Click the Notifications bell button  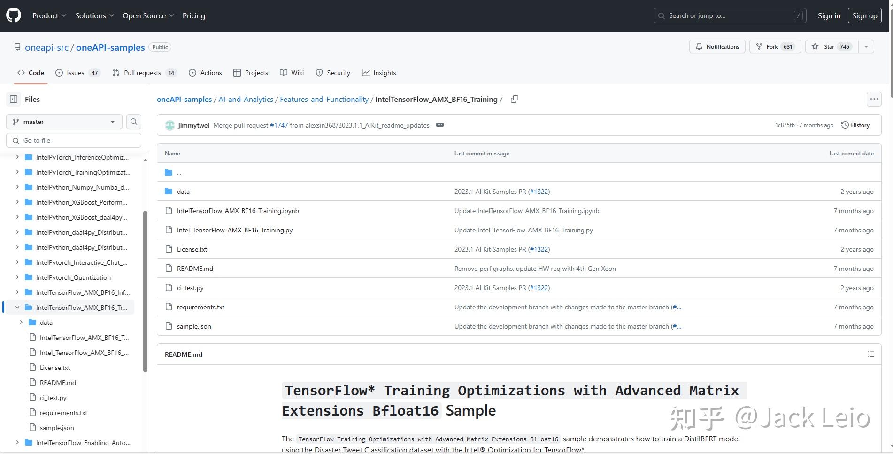click(x=717, y=47)
